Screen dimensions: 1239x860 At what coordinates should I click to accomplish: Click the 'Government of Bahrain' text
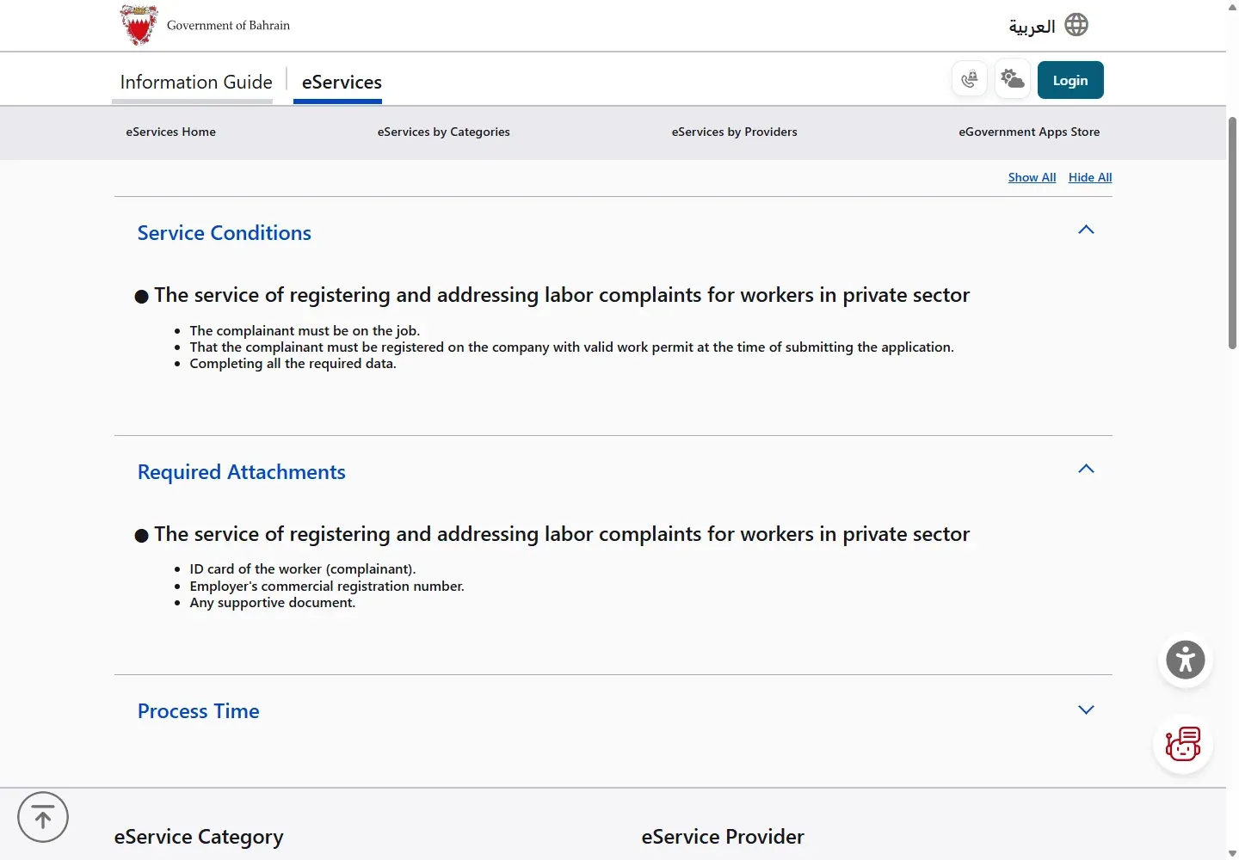point(228,26)
